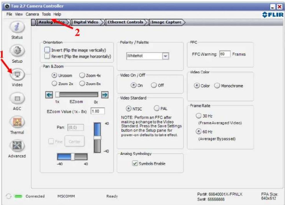Click the FFC Warning frames field
This screenshot has width=285, height=205.
(x=225, y=54)
